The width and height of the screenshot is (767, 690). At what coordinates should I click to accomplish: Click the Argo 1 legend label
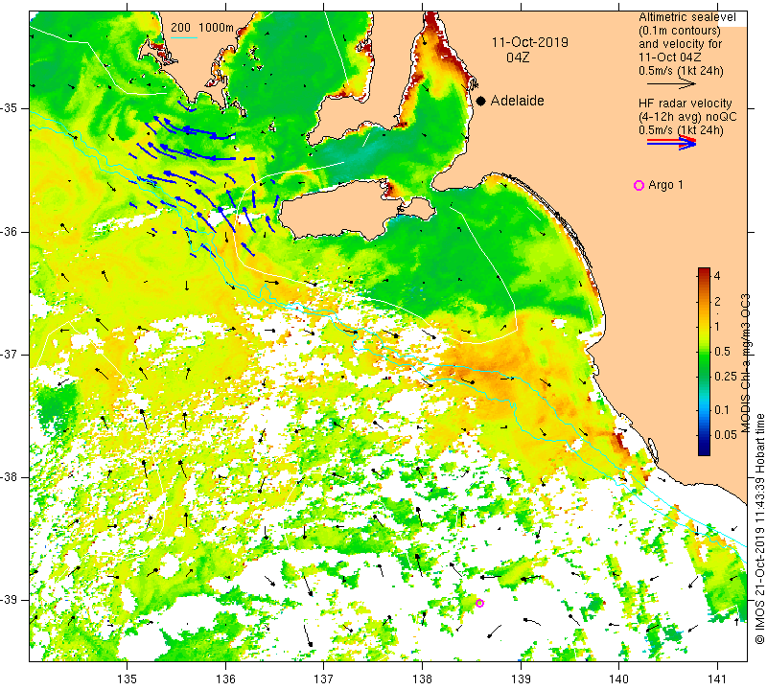pos(665,185)
